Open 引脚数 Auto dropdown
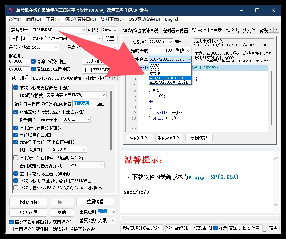Viewport: 286px width, 239px height. (x=109, y=30)
